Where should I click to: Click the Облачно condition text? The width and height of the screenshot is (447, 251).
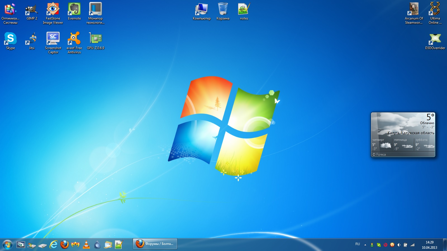(427, 123)
